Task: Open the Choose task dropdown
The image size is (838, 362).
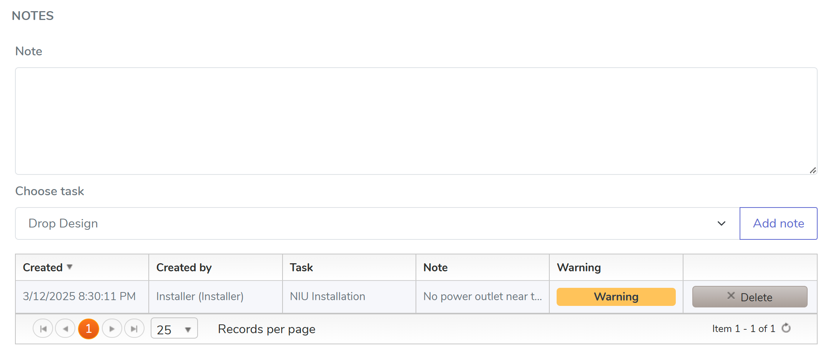Action: [377, 223]
